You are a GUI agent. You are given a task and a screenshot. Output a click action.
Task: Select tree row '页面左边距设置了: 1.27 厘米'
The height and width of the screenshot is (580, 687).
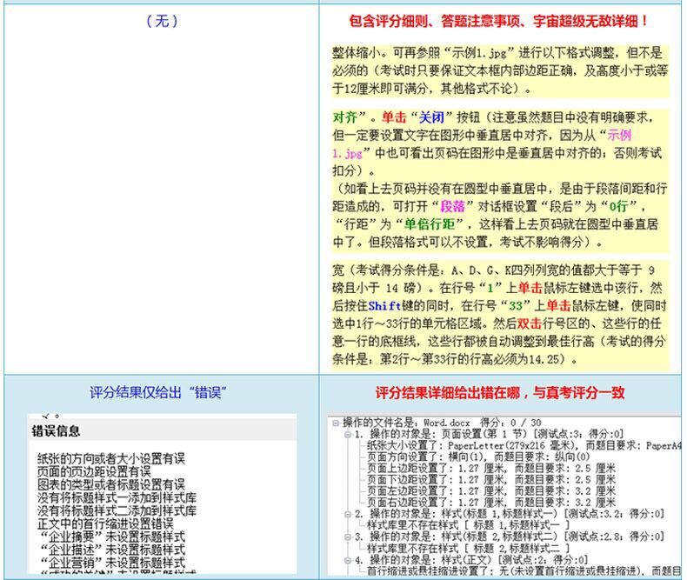click(491, 491)
